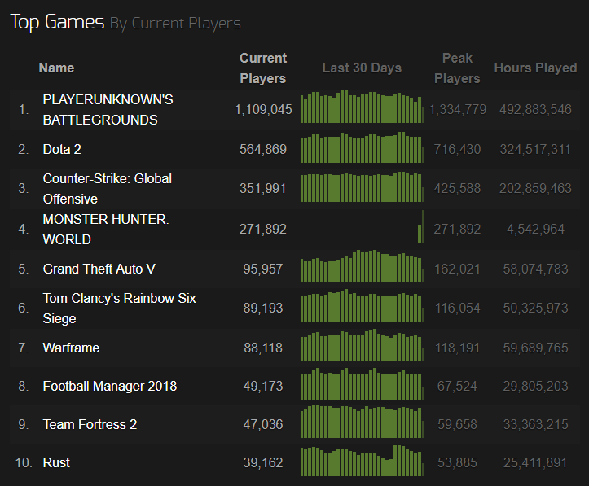The image size is (589, 486).
Task: Open Tom Clancy's Rainbow Six Siege page
Action: 119,309
